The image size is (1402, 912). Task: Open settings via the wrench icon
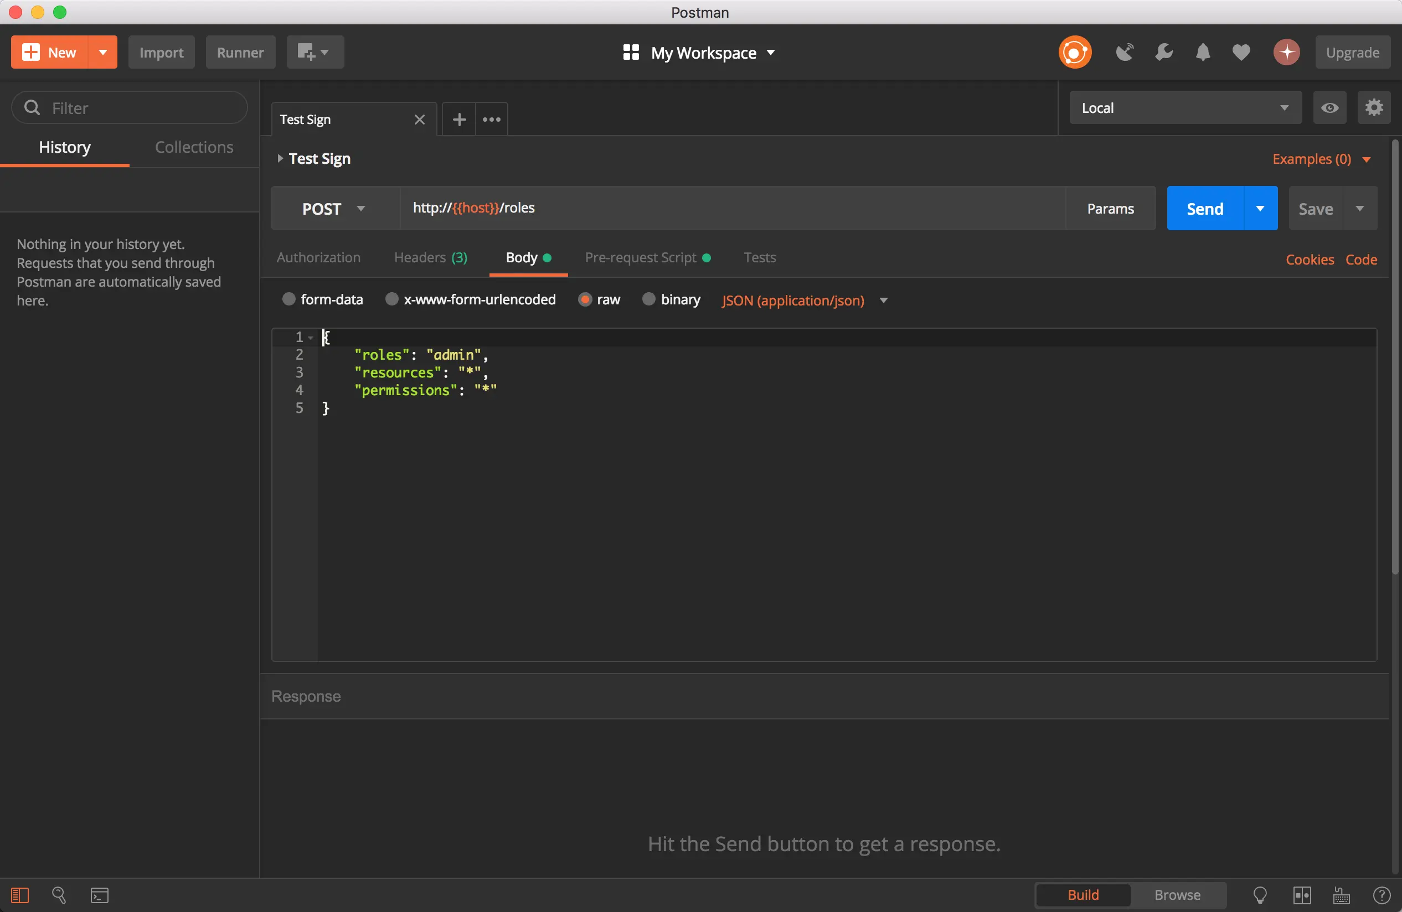[x=1163, y=53]
